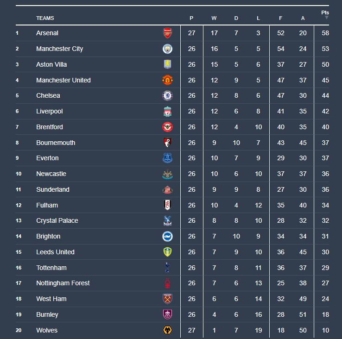
Task: Click the Crystal Palace eagle crest
Action: [x=167, y=220]
